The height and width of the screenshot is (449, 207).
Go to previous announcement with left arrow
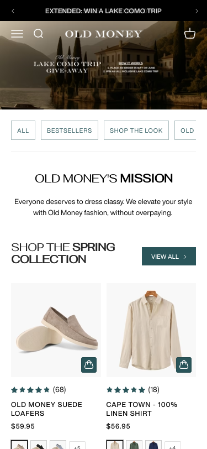[13, 11]
